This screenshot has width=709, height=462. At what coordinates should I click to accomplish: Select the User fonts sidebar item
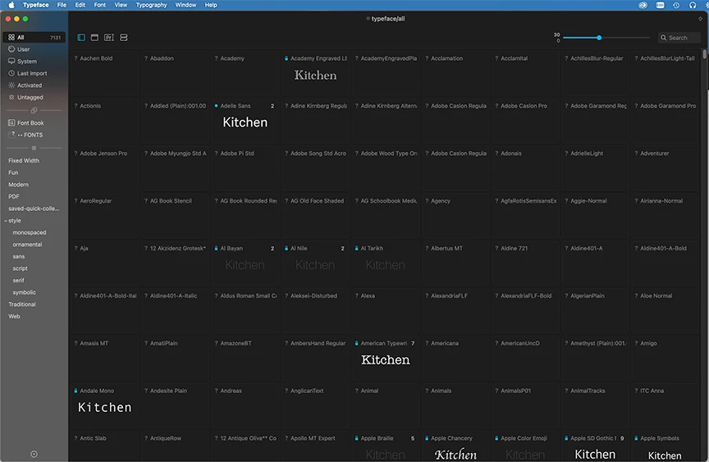(x=34, y=49)
